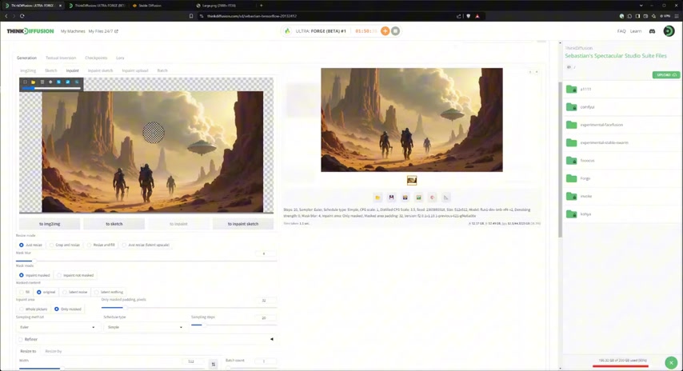
Task: Switch to Inpaint upload tab
Action: click(135, 70)
